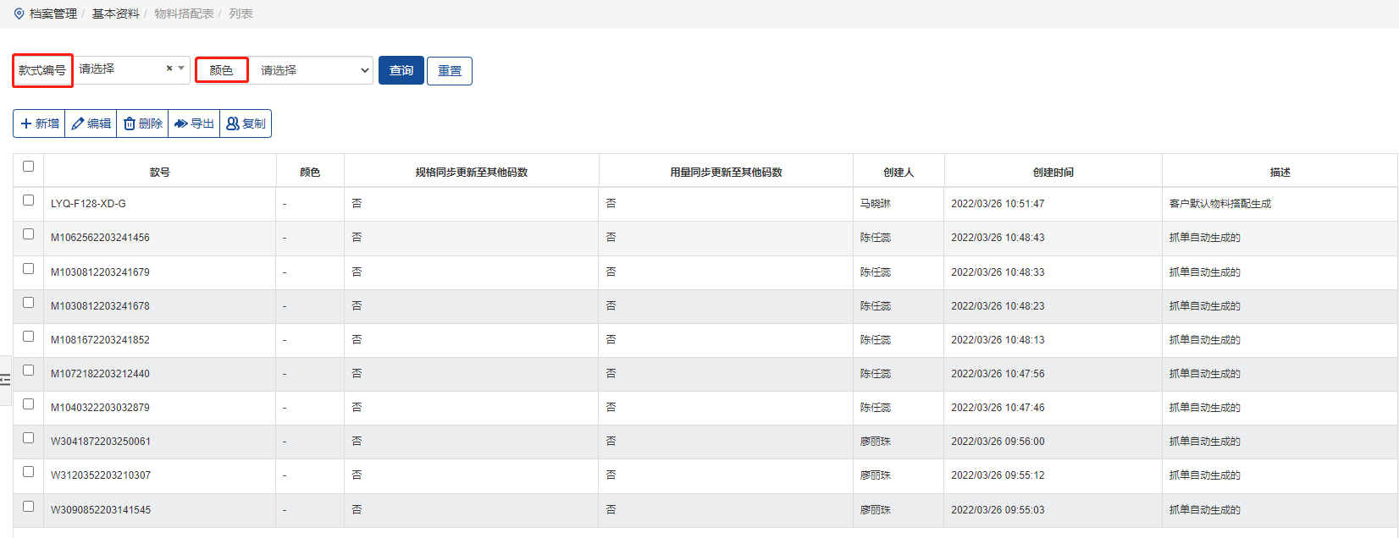The height and width of the screenshot is (538, 1399).
Task: Click the 复制 copy icon
Action: [233, 124]
